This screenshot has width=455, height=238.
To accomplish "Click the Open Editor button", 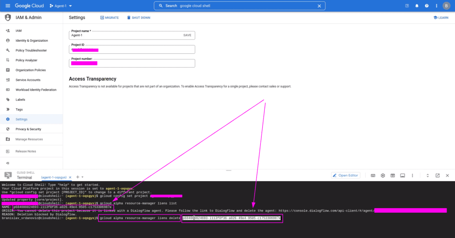I will [346, 175].
